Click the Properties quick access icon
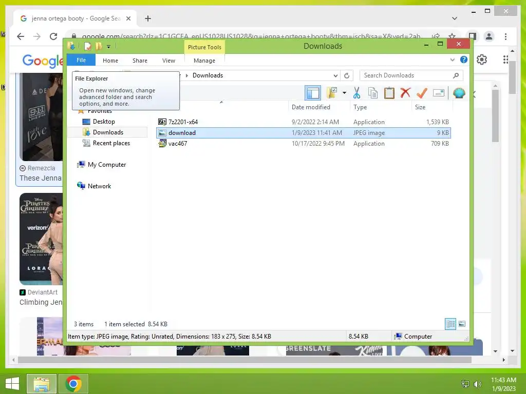Viewport: 526px width, 394px height. coord(87,46)
